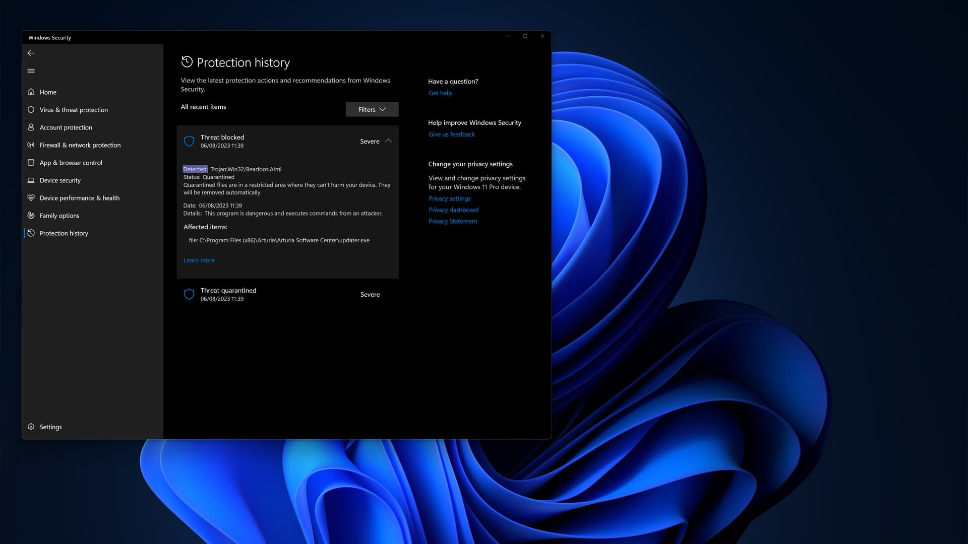Open the Filters dropdown
This screenshot has height=544, width=968.
pyautogui.click(x=372, y=109)
